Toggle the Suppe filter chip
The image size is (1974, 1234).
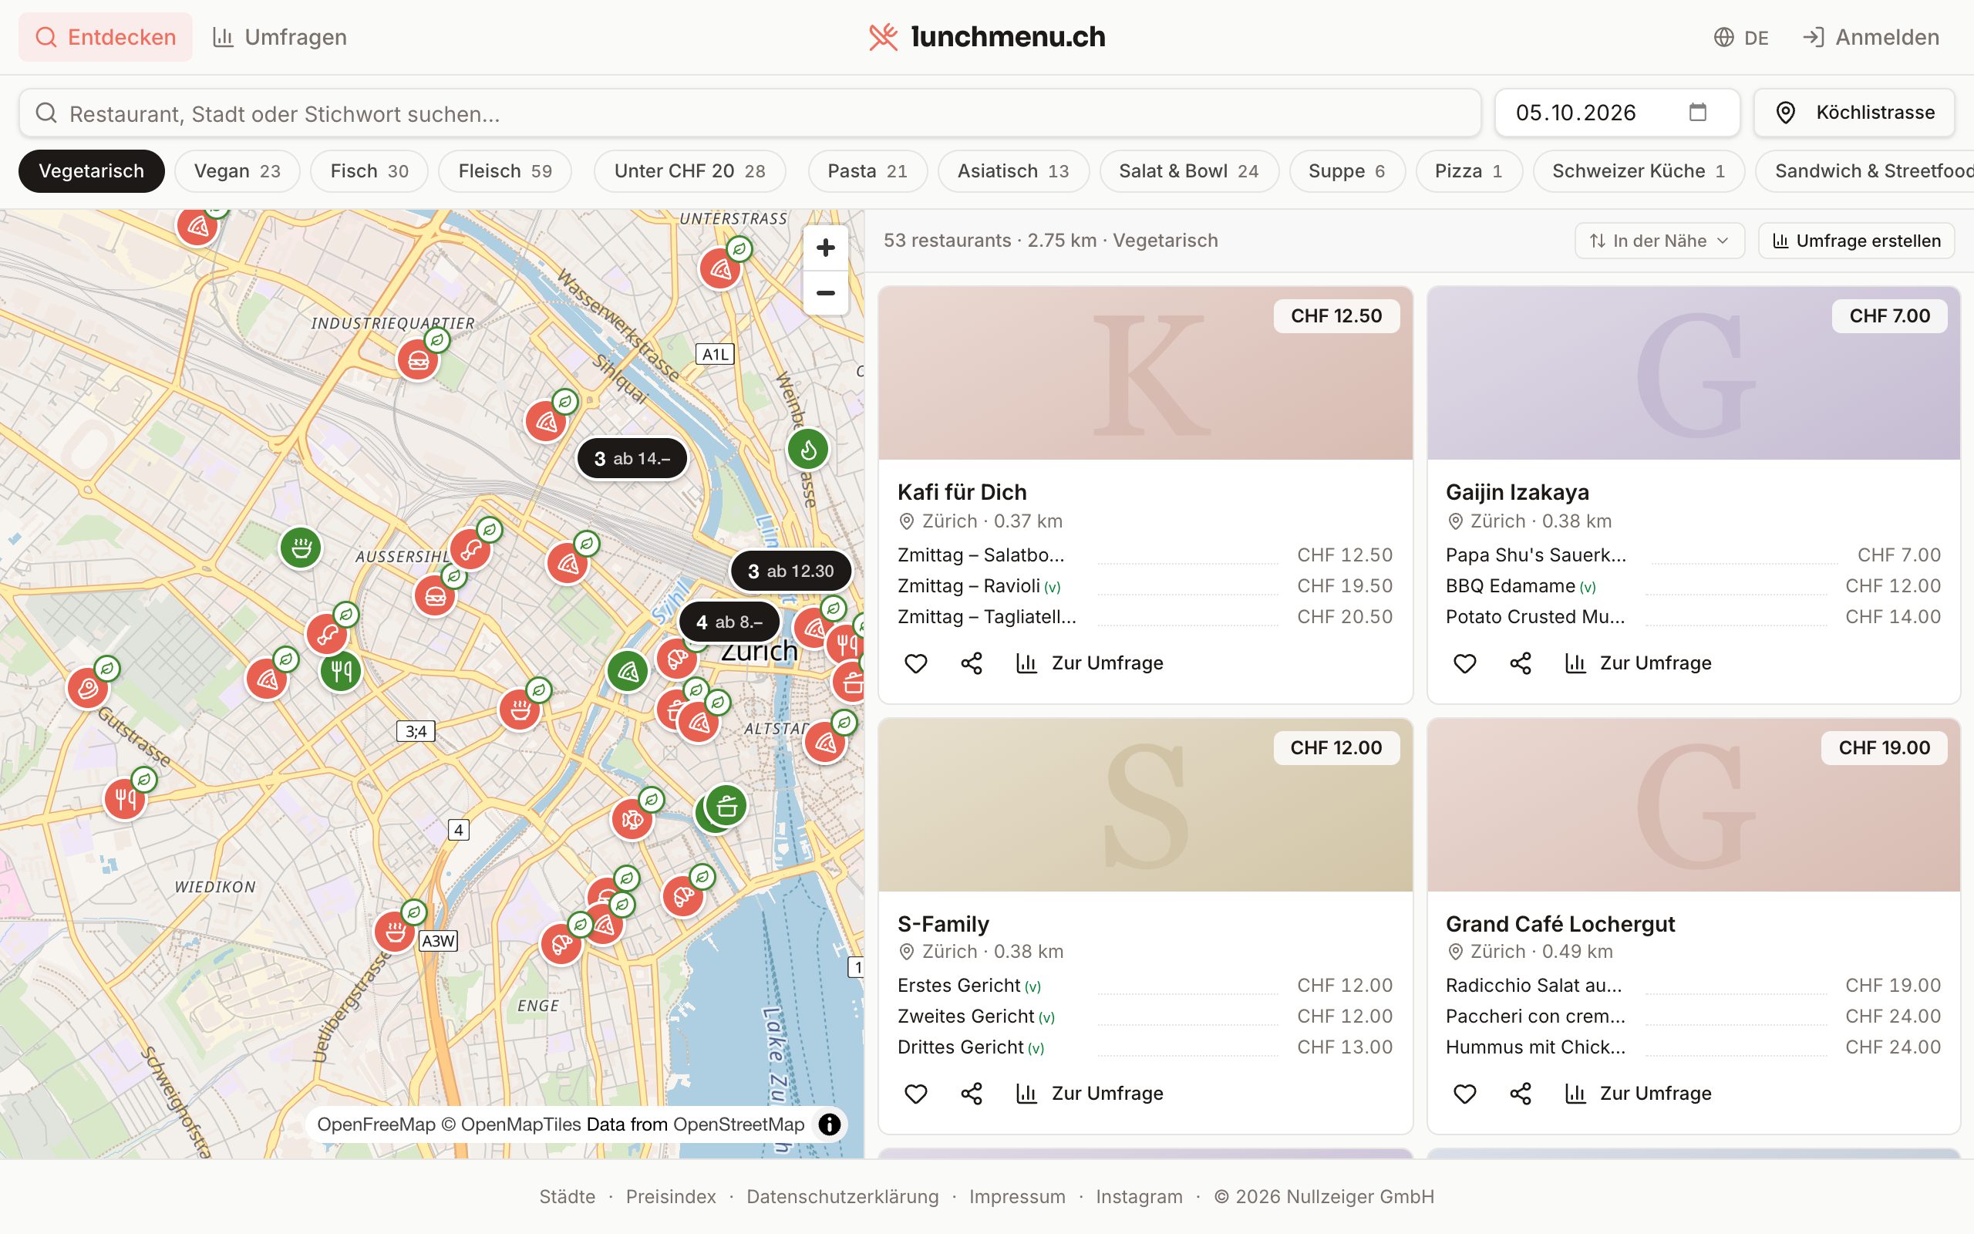1347,171
